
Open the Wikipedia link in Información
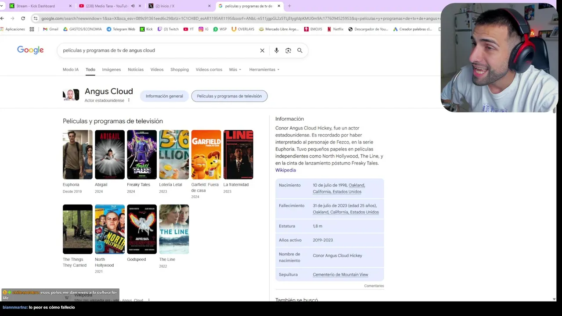click(x=285, y=170)
